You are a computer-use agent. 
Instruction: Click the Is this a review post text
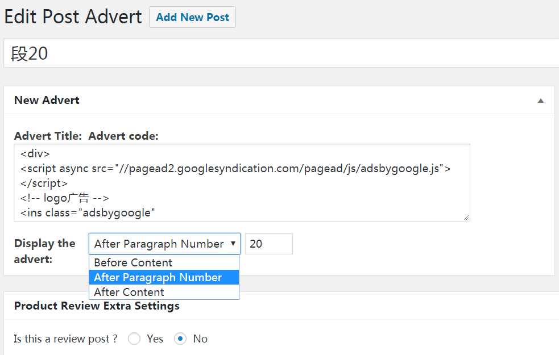coord(65,339)
